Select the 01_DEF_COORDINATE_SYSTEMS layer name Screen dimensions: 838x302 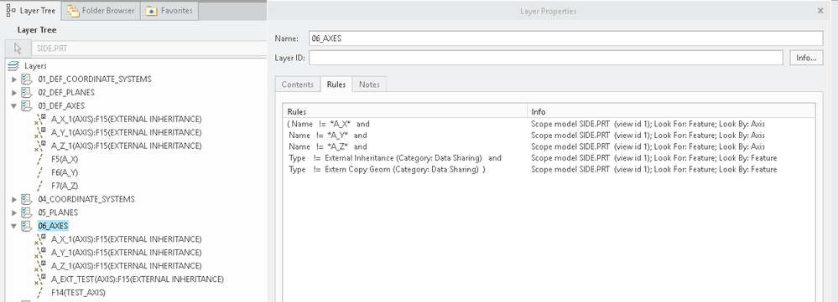click(x=95, y=79)
